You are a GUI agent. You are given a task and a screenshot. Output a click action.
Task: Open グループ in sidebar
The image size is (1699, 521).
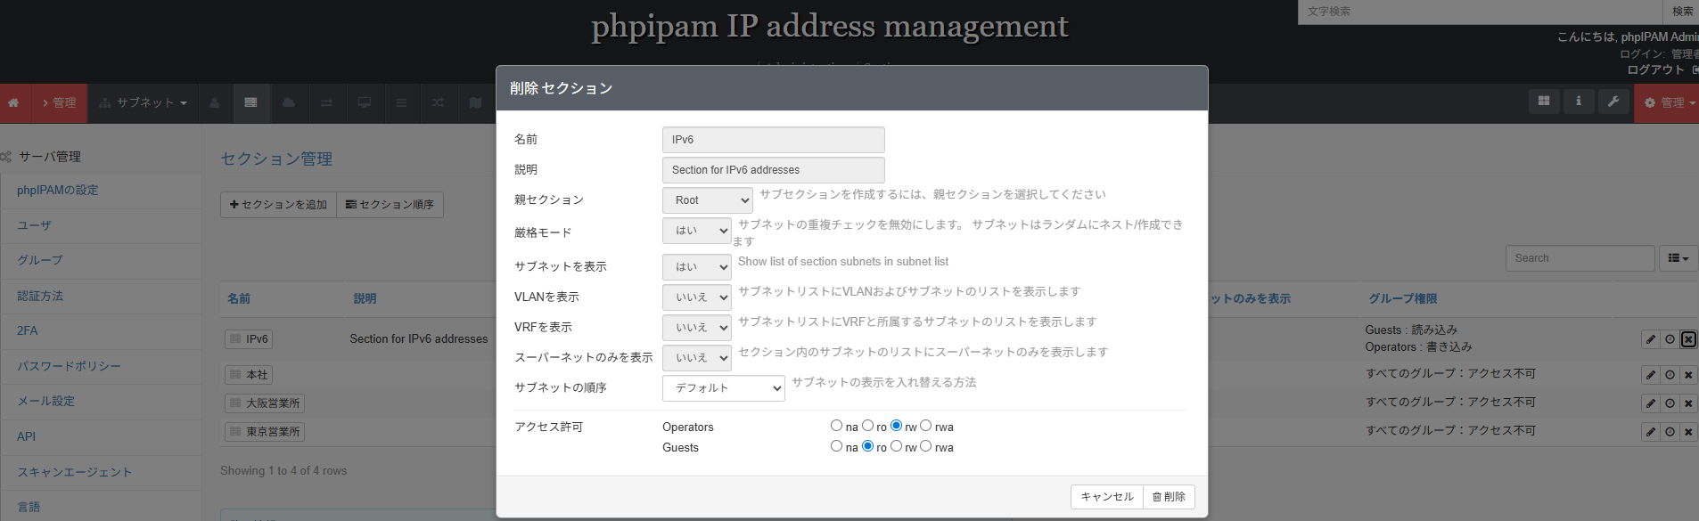click(x=40, y=260)
